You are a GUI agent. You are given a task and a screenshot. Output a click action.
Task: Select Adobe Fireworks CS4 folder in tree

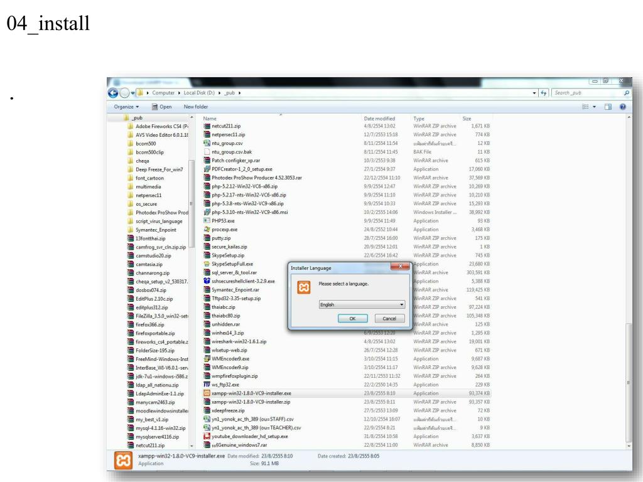[x=158, y=126]
